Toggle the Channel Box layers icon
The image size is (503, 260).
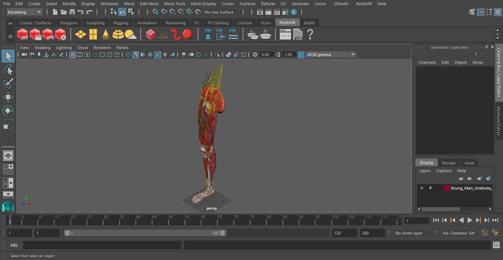[x=498, y=12]
